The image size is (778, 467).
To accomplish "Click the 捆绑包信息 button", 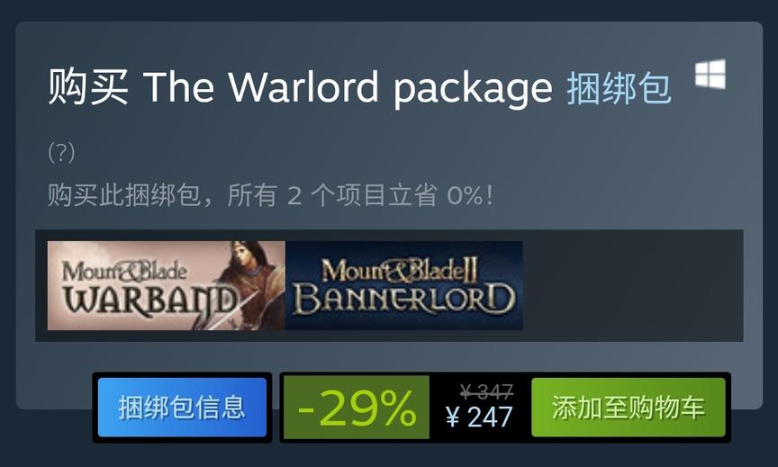I will 182,408.
